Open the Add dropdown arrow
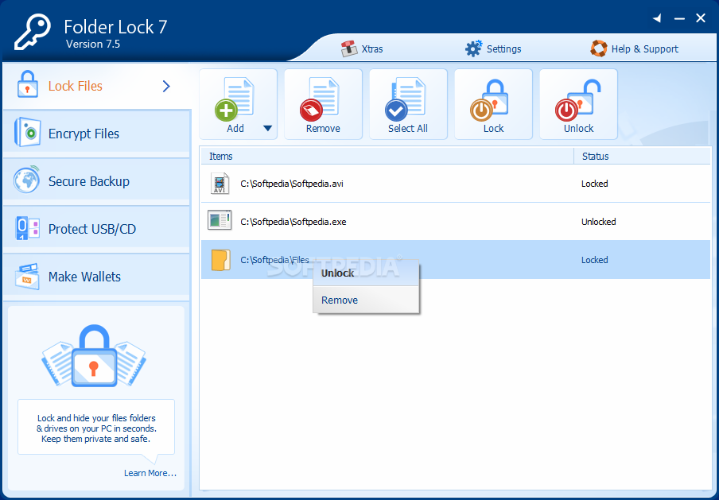 click(x=268, y=128)
